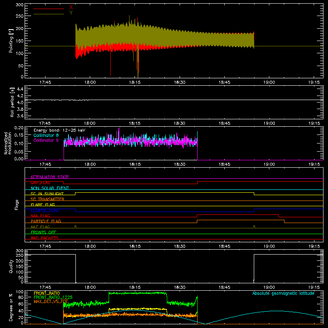This screenshot has width=328, height=328.
Task: Click the PARTICLE_FLAG label
Action: (x=46, y=221)
